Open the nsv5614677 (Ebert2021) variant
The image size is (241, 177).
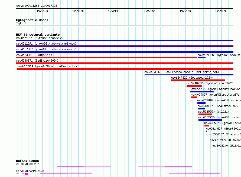point(223,129)
